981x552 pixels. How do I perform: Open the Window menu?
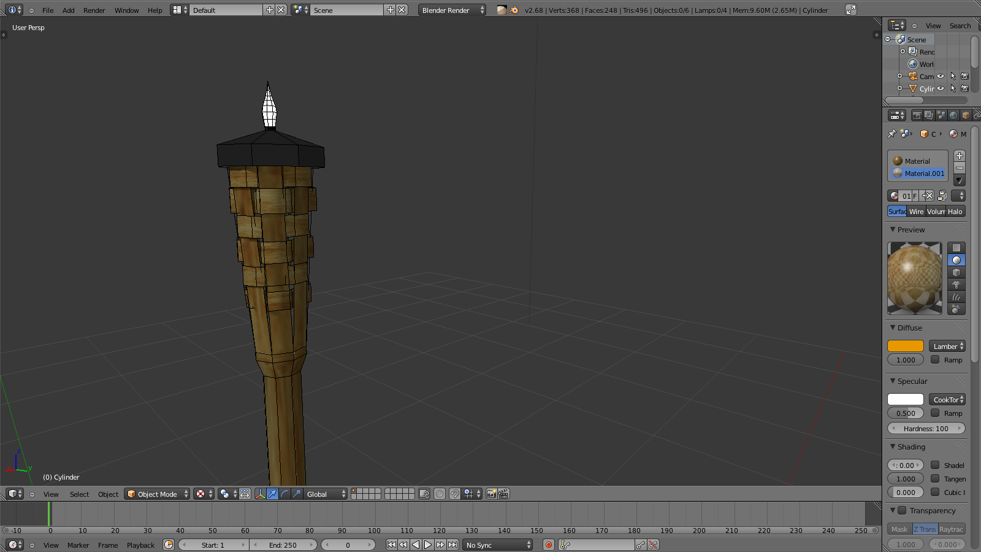pos(127,10)
